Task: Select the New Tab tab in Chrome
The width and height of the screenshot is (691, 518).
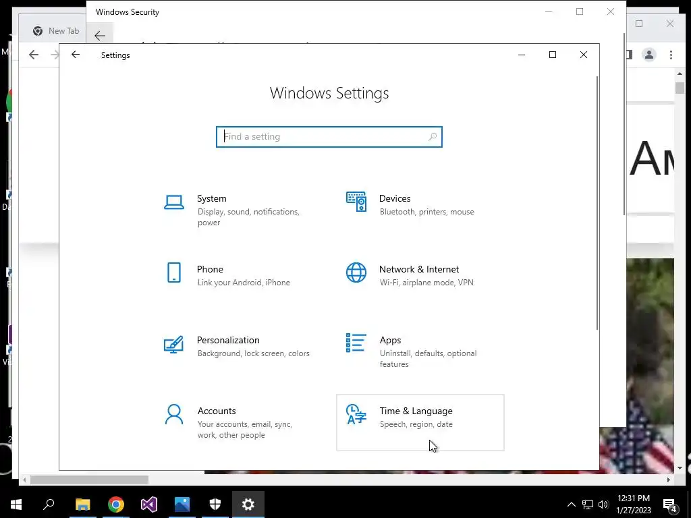Action: pyautogui.click(x=56, y=31)
